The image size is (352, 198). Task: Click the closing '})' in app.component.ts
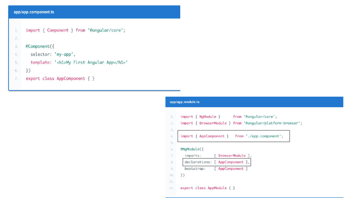tap(28, 70)
